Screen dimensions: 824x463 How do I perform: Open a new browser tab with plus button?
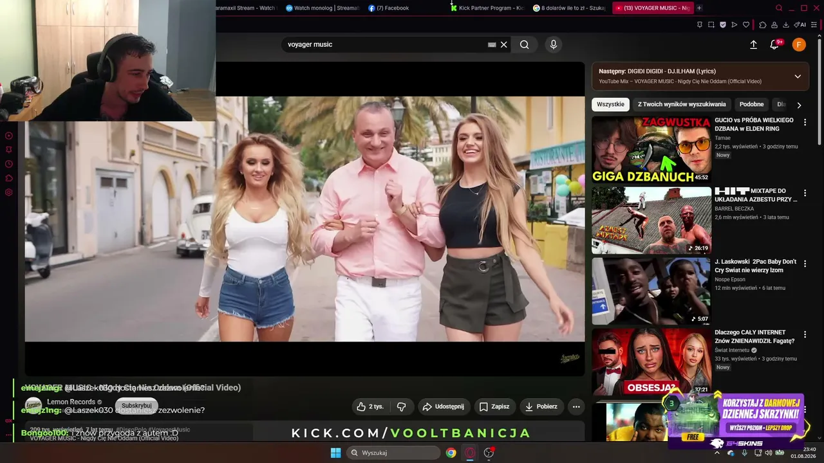pos(699,8)
